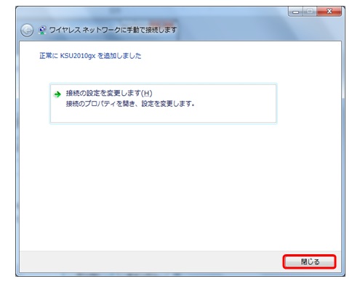Click the green arrow icon
352x284 pixels.
tap(57, 94)
